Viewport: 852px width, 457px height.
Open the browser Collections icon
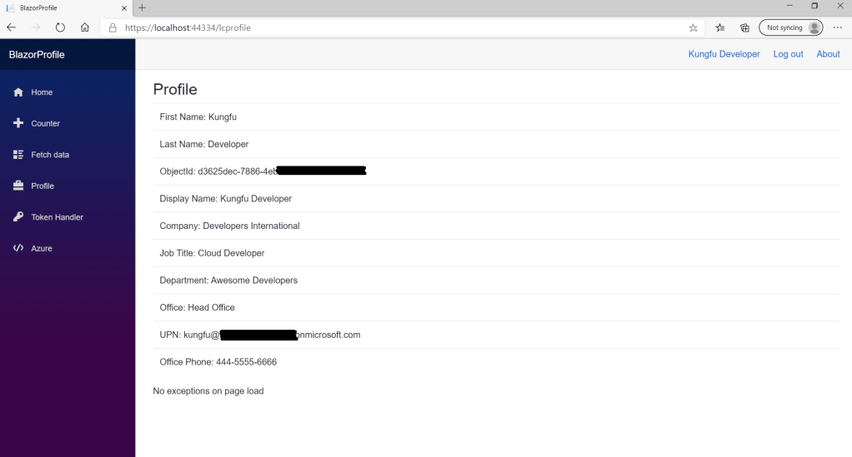(745, 27)
